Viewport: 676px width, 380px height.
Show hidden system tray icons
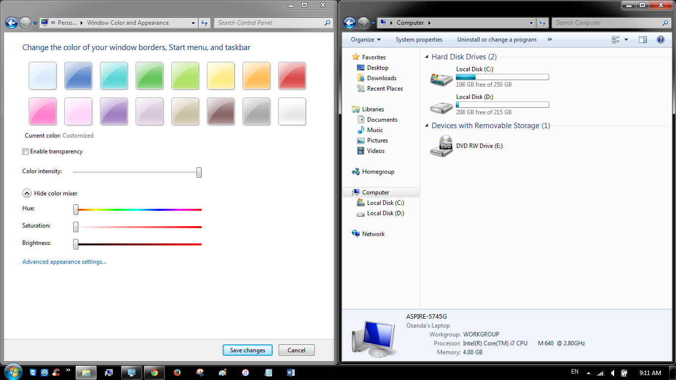[x=588, y=373]
